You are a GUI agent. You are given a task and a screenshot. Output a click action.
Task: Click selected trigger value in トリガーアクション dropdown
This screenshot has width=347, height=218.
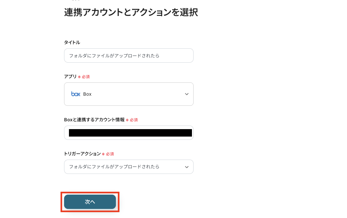click(114, 167)
